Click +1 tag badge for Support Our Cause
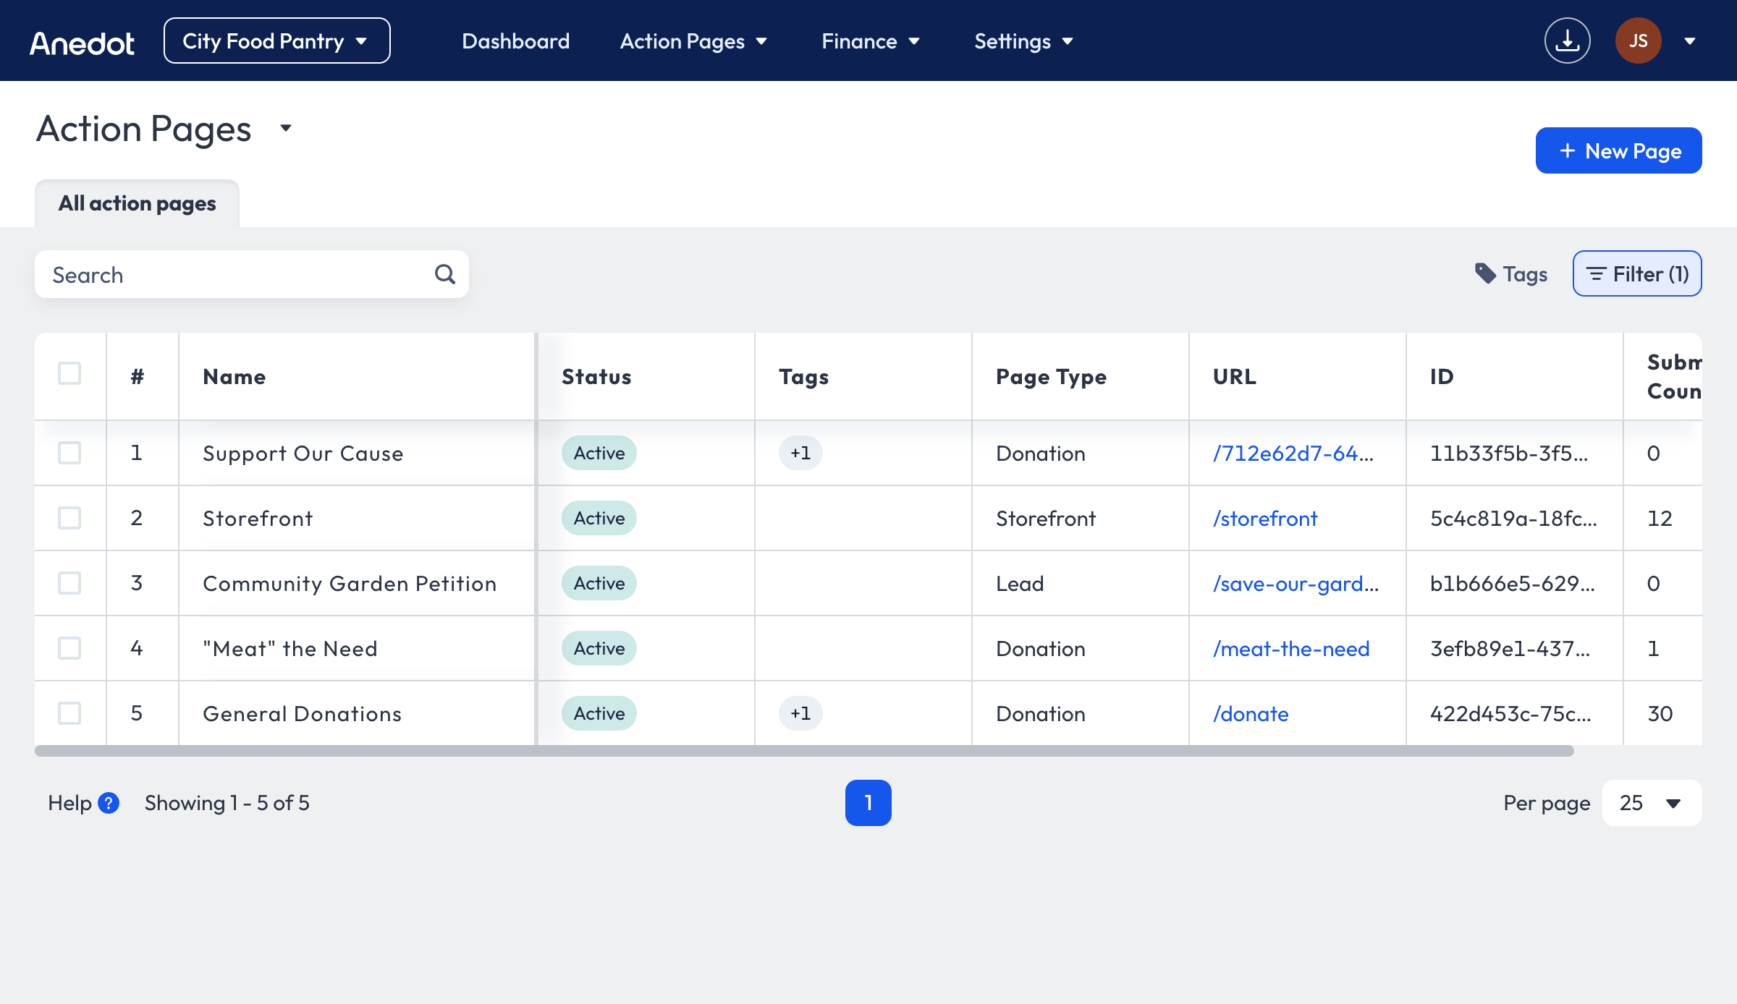The image size is (1737, 1004). coord(800,453)
